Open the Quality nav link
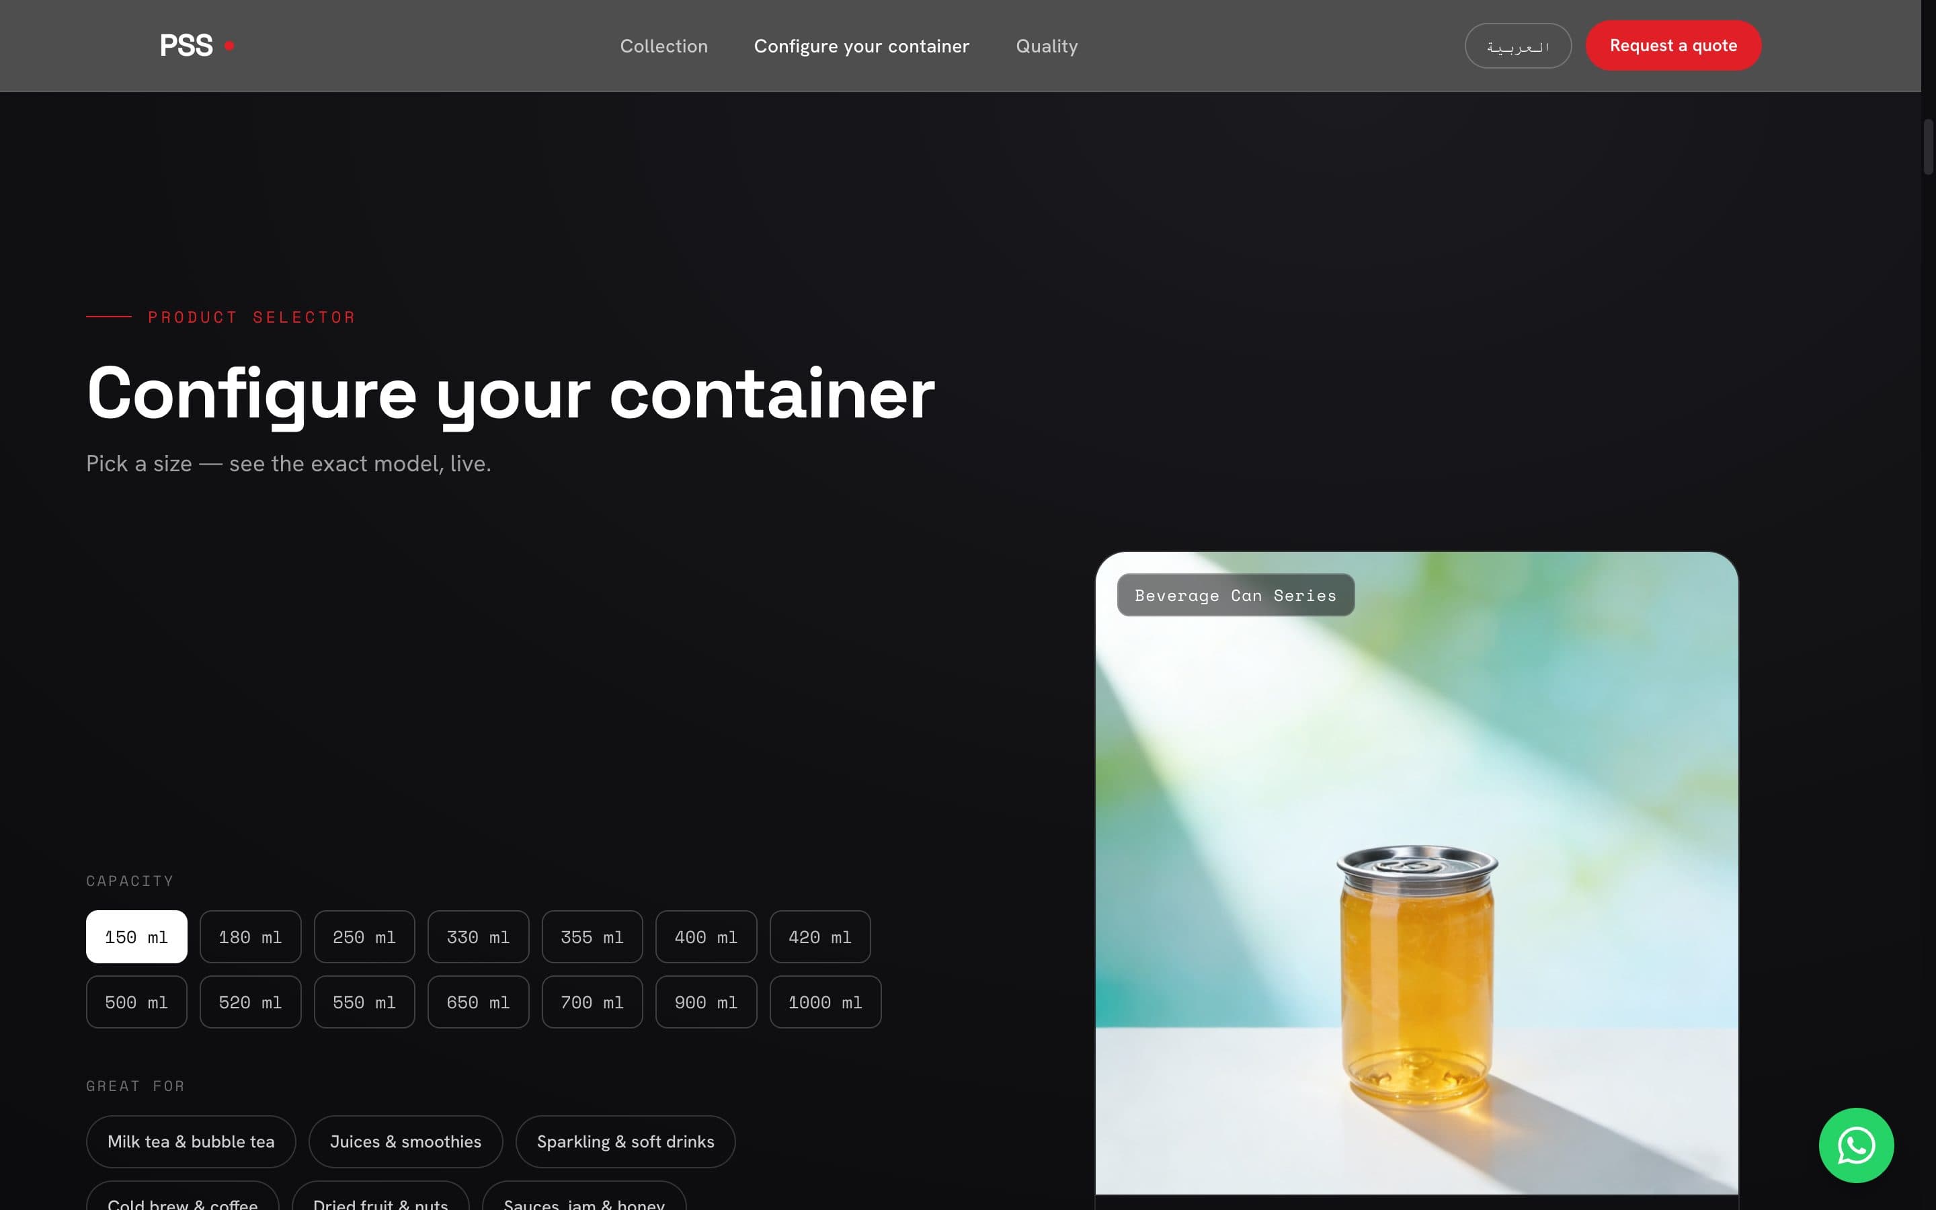The image size is (1936, 1210). (1047, 46)
